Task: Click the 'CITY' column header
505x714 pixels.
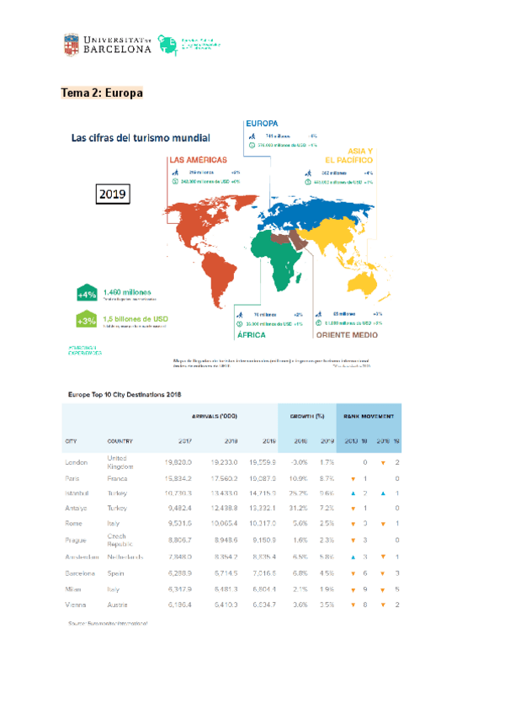Action: (x=71, y=441)
